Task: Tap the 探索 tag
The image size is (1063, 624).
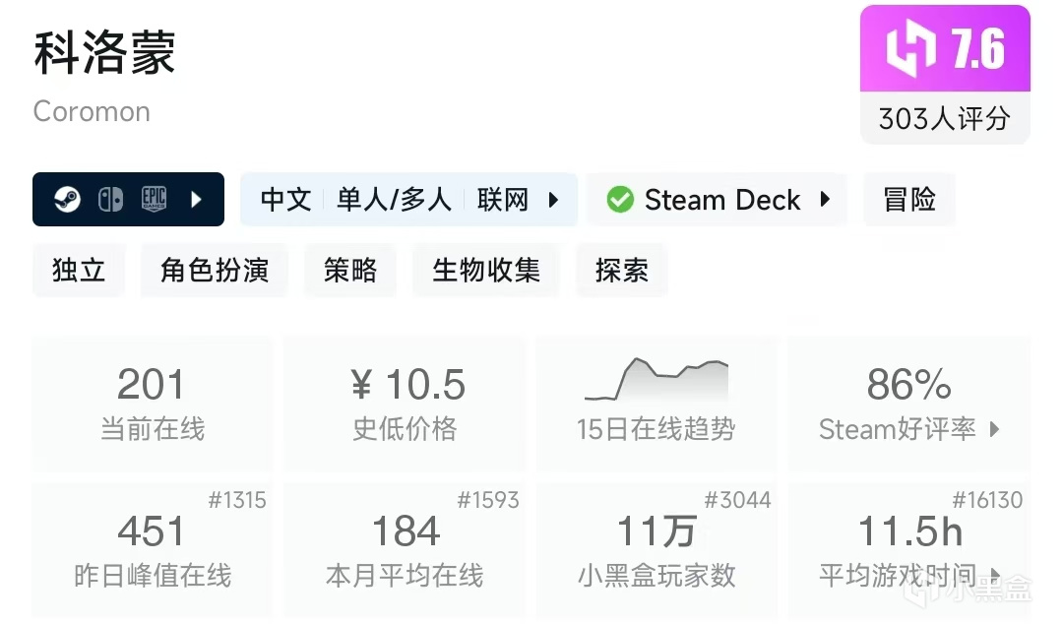Action: point(622,270)
